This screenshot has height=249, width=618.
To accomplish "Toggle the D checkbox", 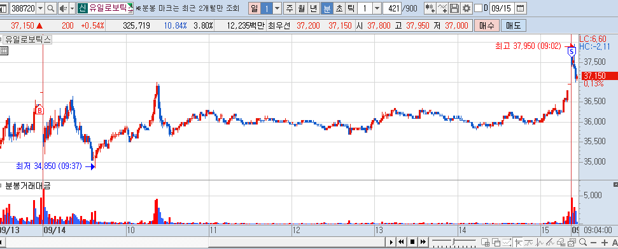I will click(478, 8).
